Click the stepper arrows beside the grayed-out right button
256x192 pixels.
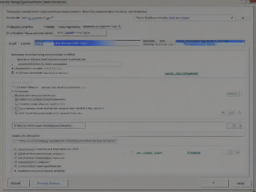click(241, 94)
